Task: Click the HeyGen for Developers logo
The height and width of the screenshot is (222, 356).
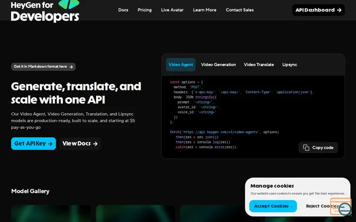Action: pyautogui.click(x=45, y=11)
